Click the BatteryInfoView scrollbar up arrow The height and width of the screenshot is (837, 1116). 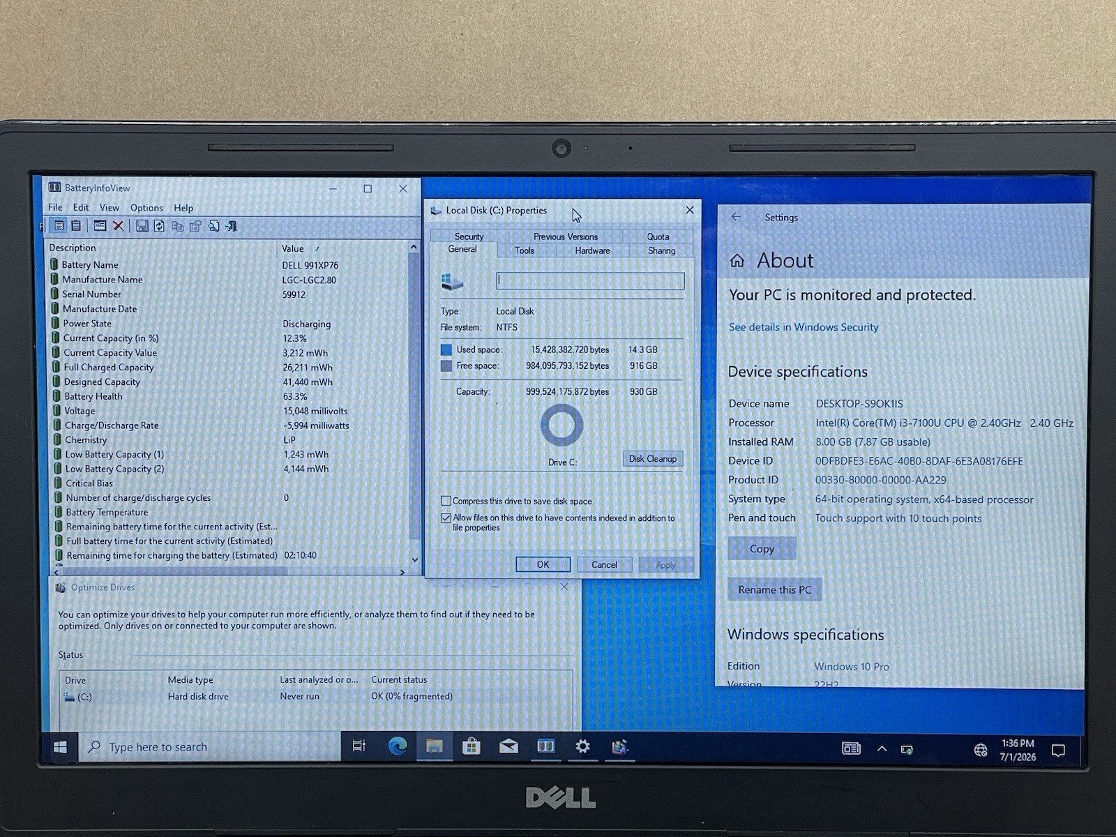click(414, 247)
